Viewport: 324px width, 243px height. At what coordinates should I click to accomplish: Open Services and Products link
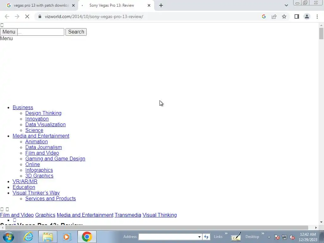51,198
